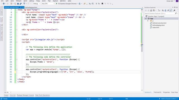Pin the DefineController.html tab
This screenshot has width=179, height=100.
21,7
